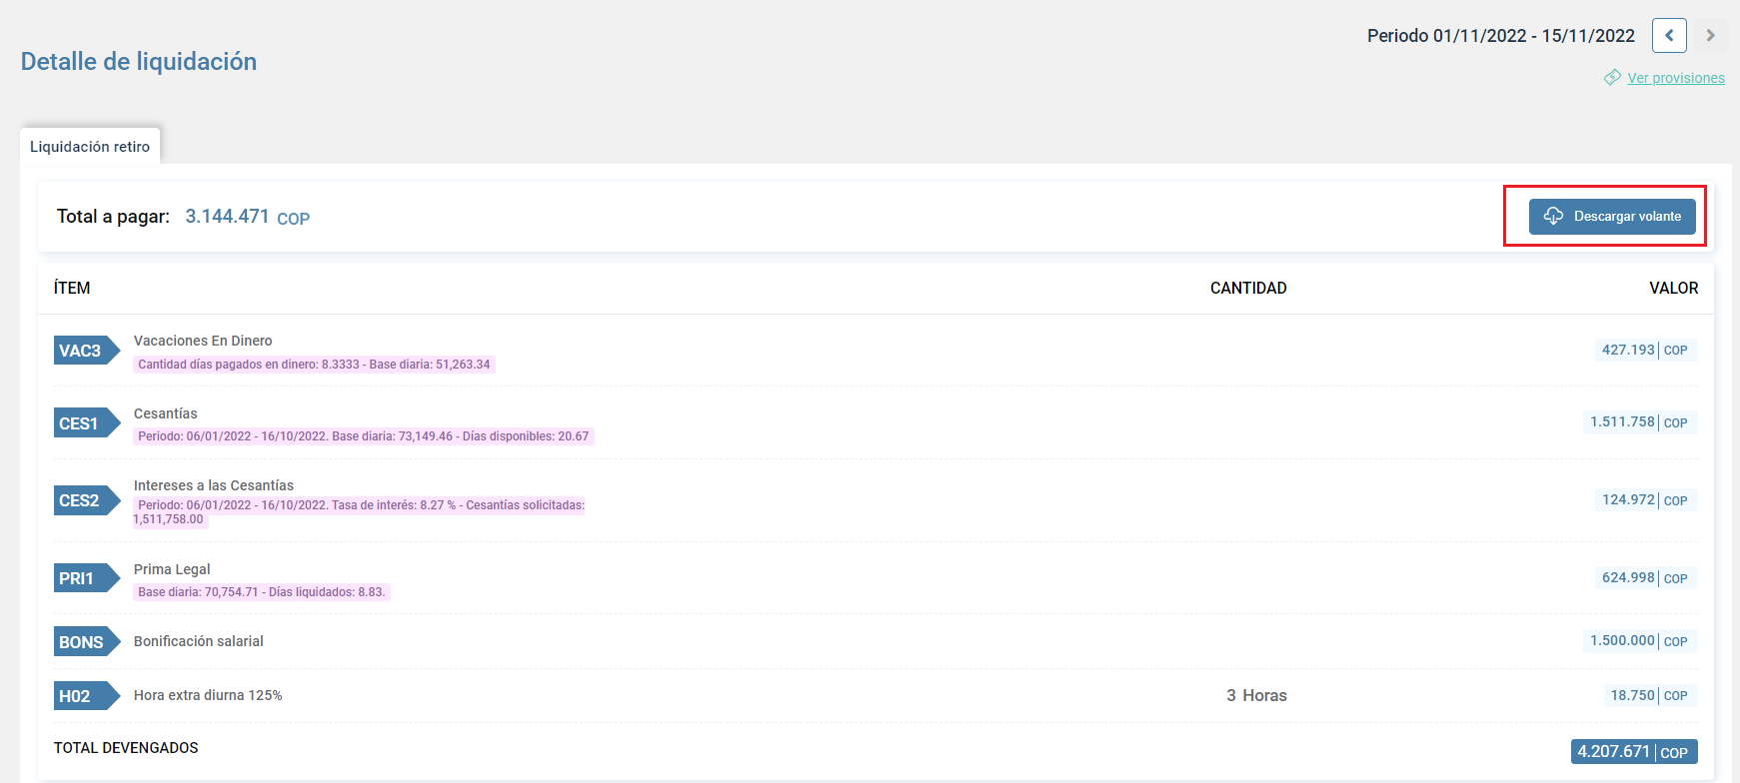Click the 18.750 COP value
The width and height of the screenshot is (1740, 783).
(1649, 695)
